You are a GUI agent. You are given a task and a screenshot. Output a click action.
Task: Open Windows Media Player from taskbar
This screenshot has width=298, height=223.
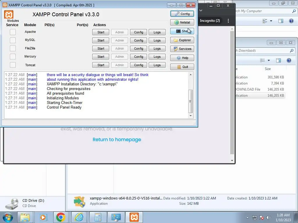pyautogui.click(x=43, y=217)
